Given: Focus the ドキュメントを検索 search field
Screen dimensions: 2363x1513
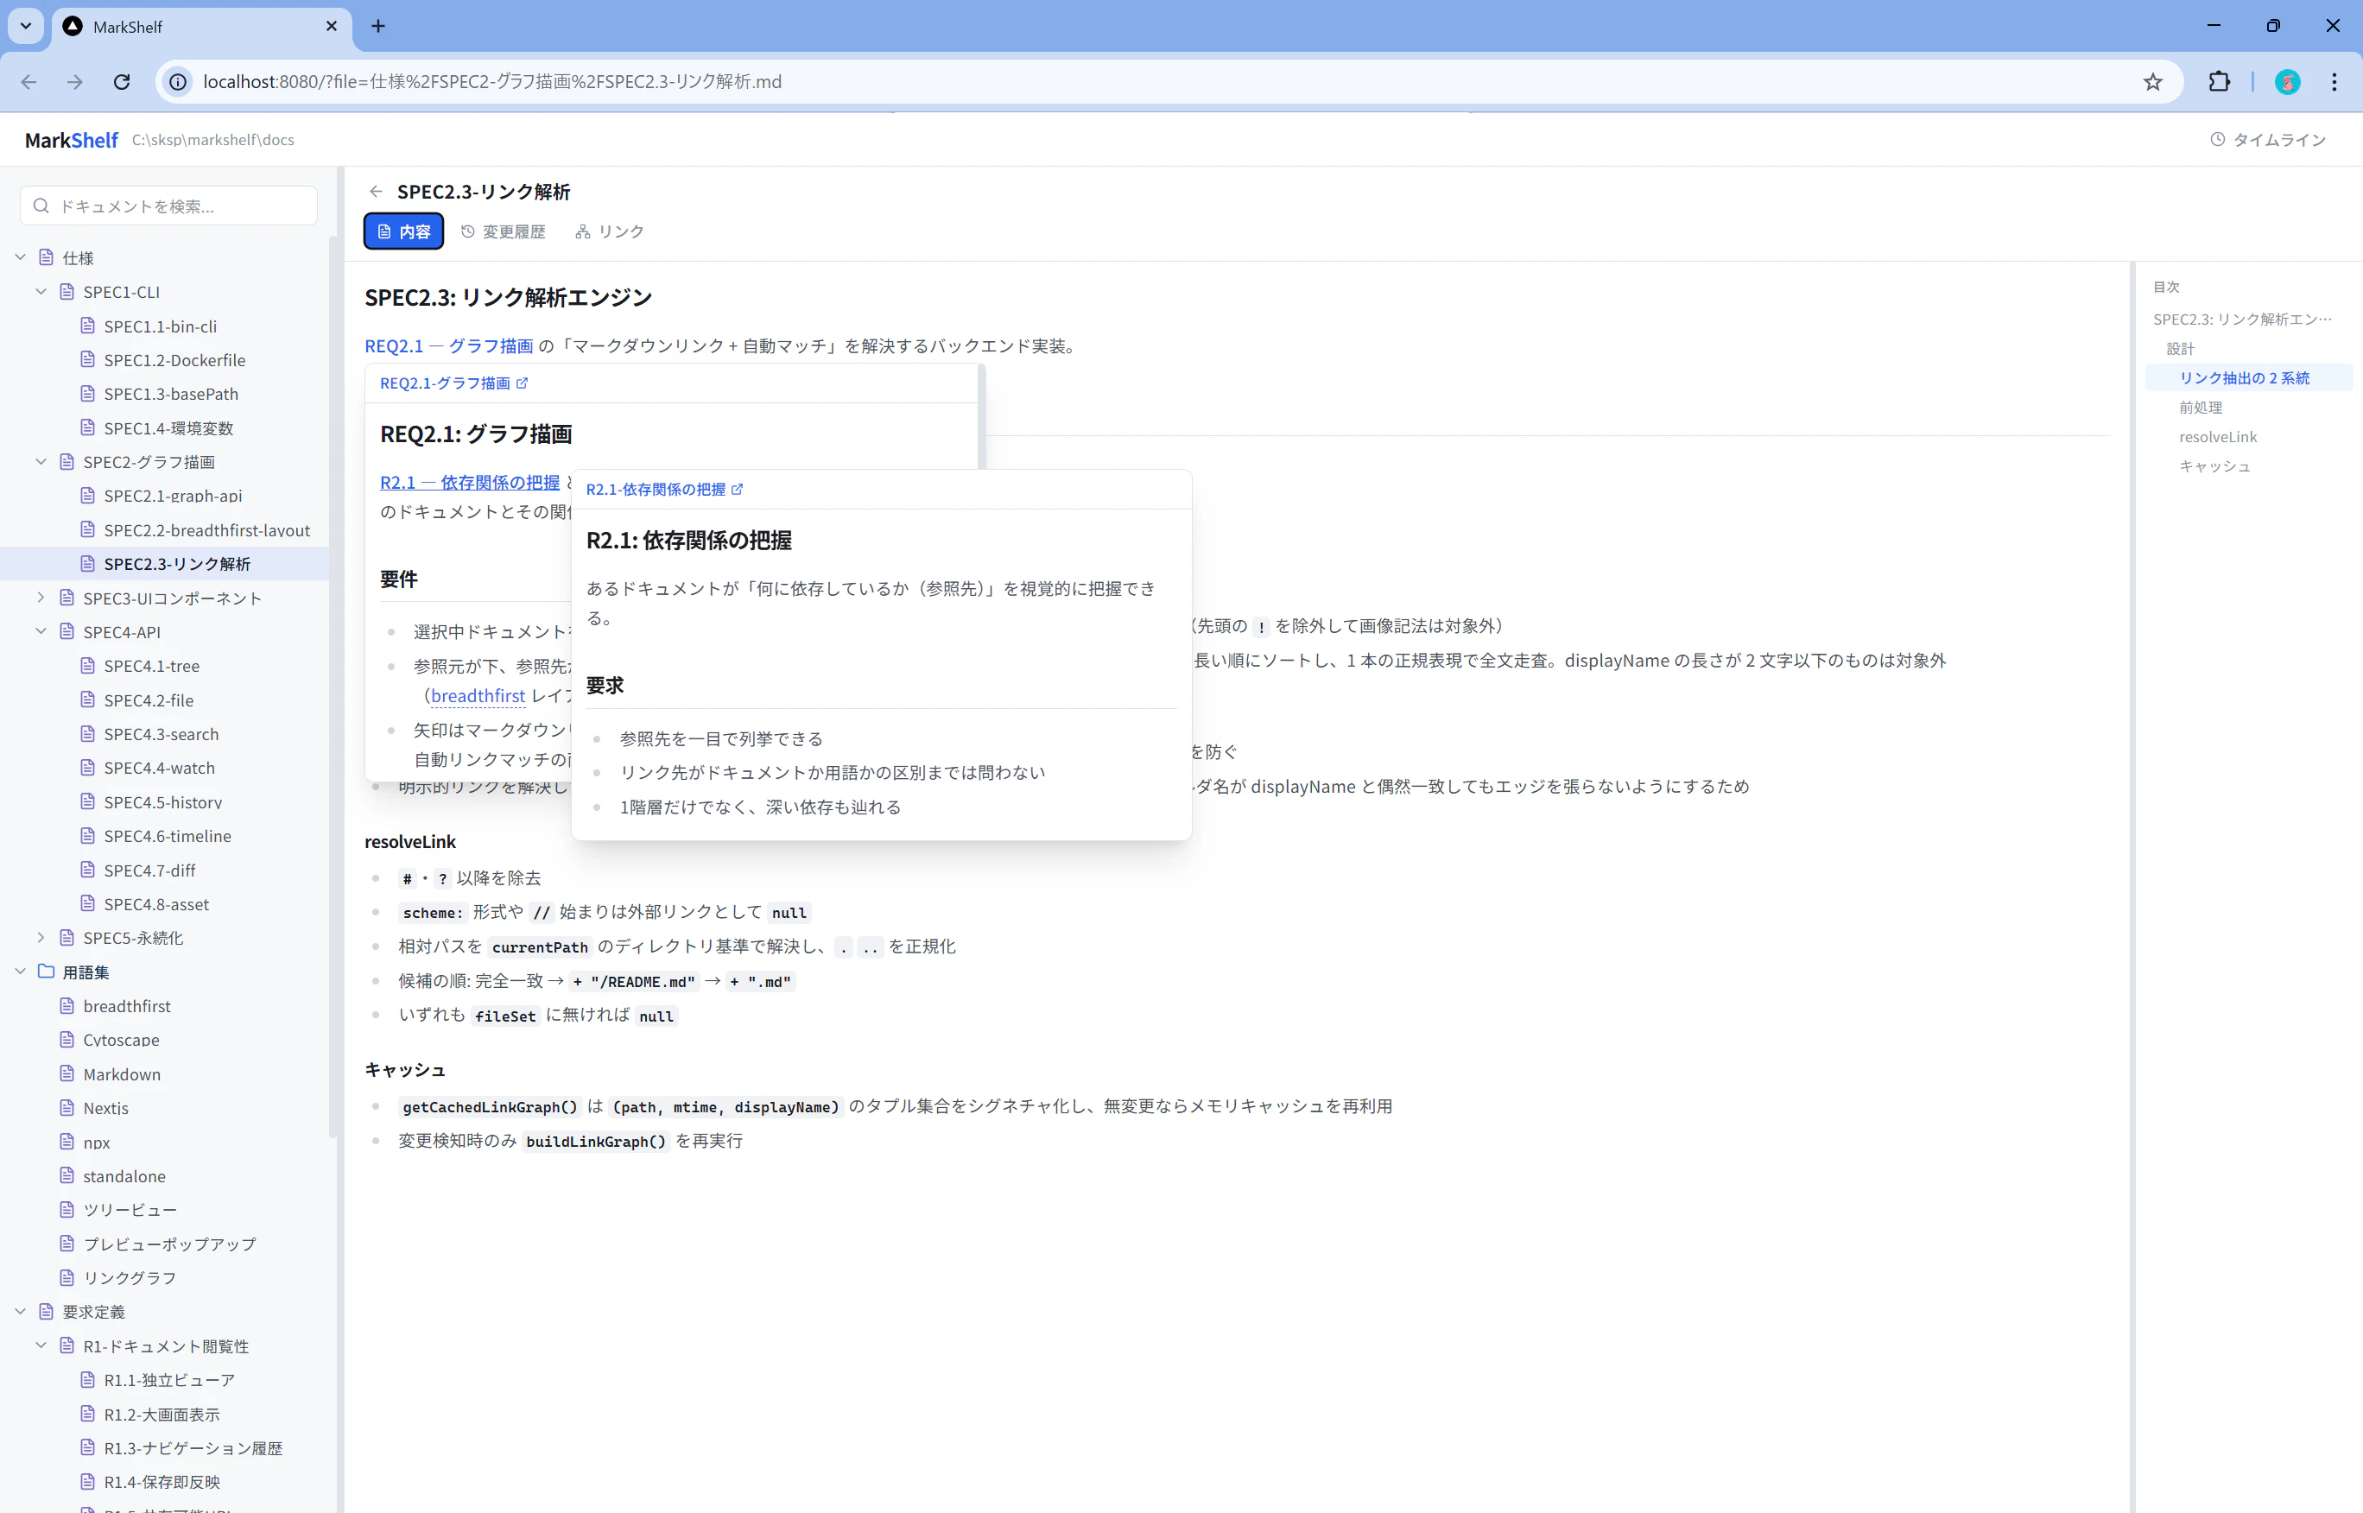Looking at the screenshot, I should (x=181, y=206).
